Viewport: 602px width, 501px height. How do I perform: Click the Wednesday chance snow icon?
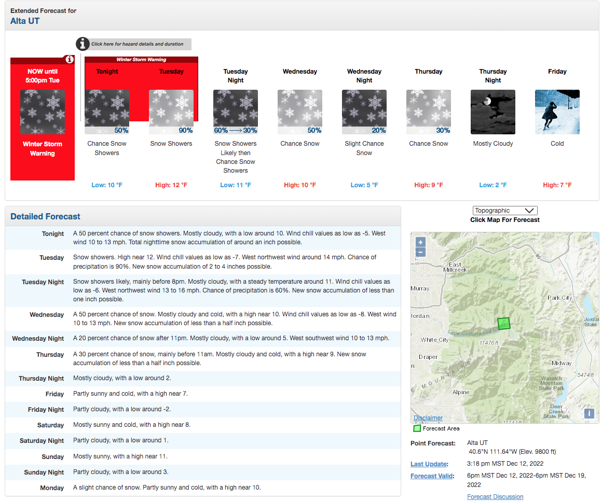[x=300, y=112]
